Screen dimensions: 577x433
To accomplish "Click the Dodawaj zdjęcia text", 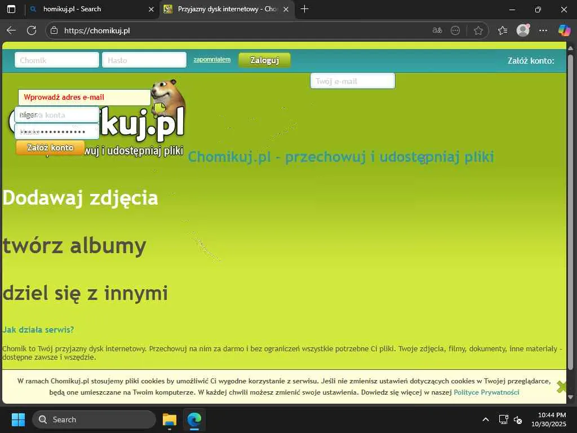I will (80, 198).
